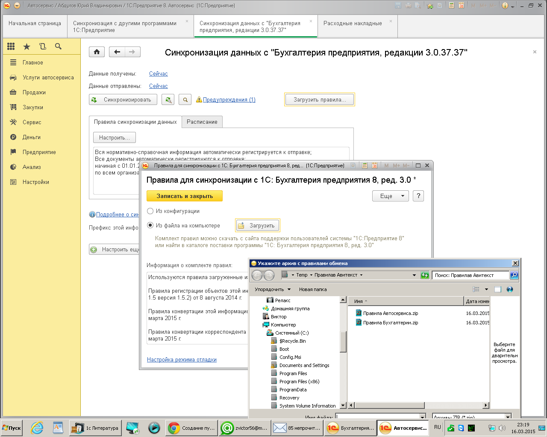Expand the Temp breadcrumb dropdown arrow
This screenshot has height=437, width=547.
[311, 275]
